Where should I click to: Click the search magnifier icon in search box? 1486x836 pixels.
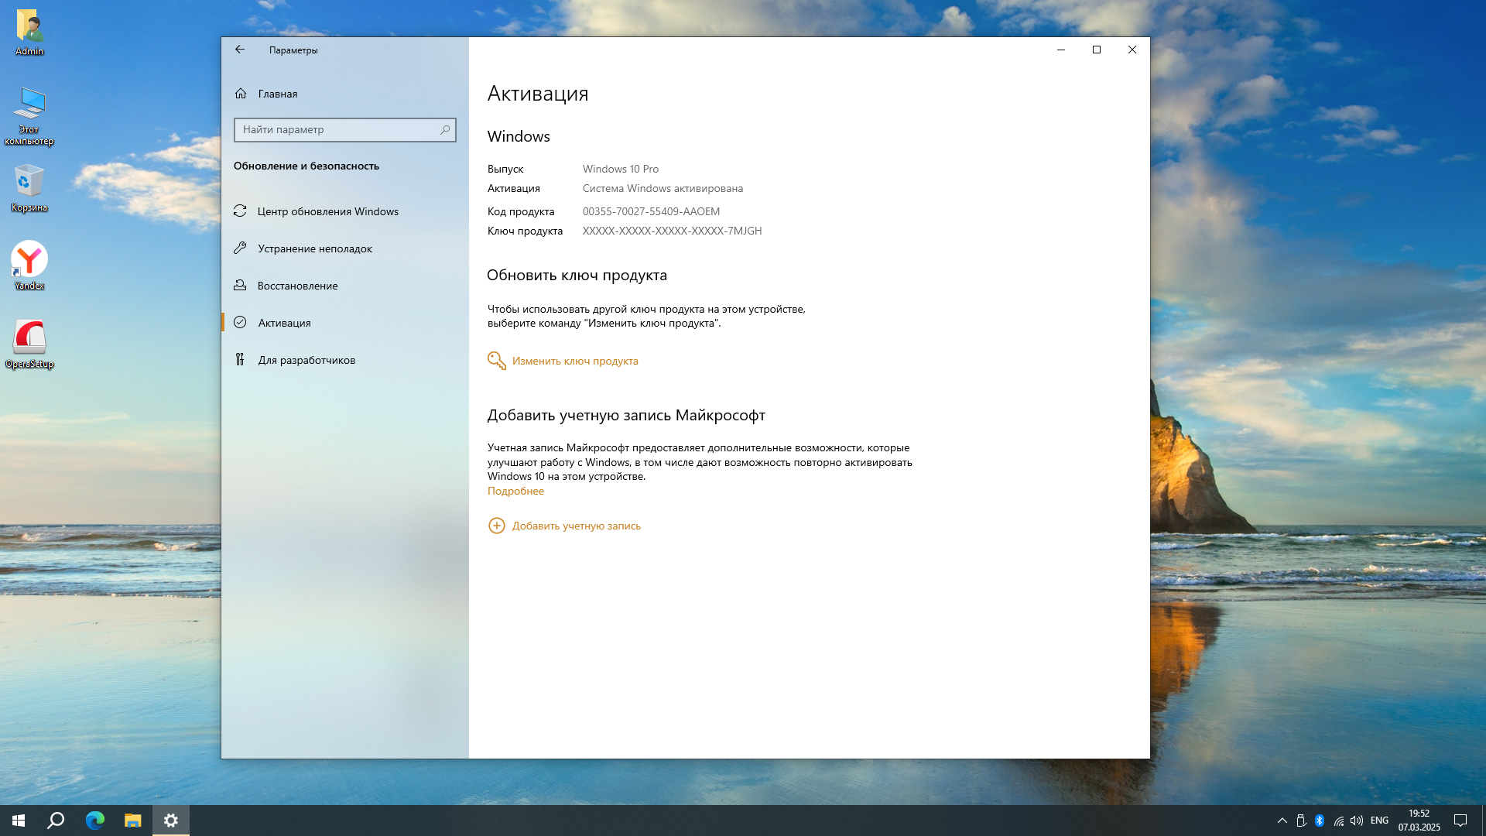pos(445,130)
